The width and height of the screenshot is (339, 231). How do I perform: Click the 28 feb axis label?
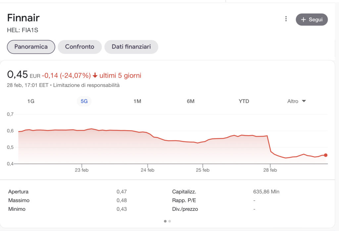tap(270, 170)
